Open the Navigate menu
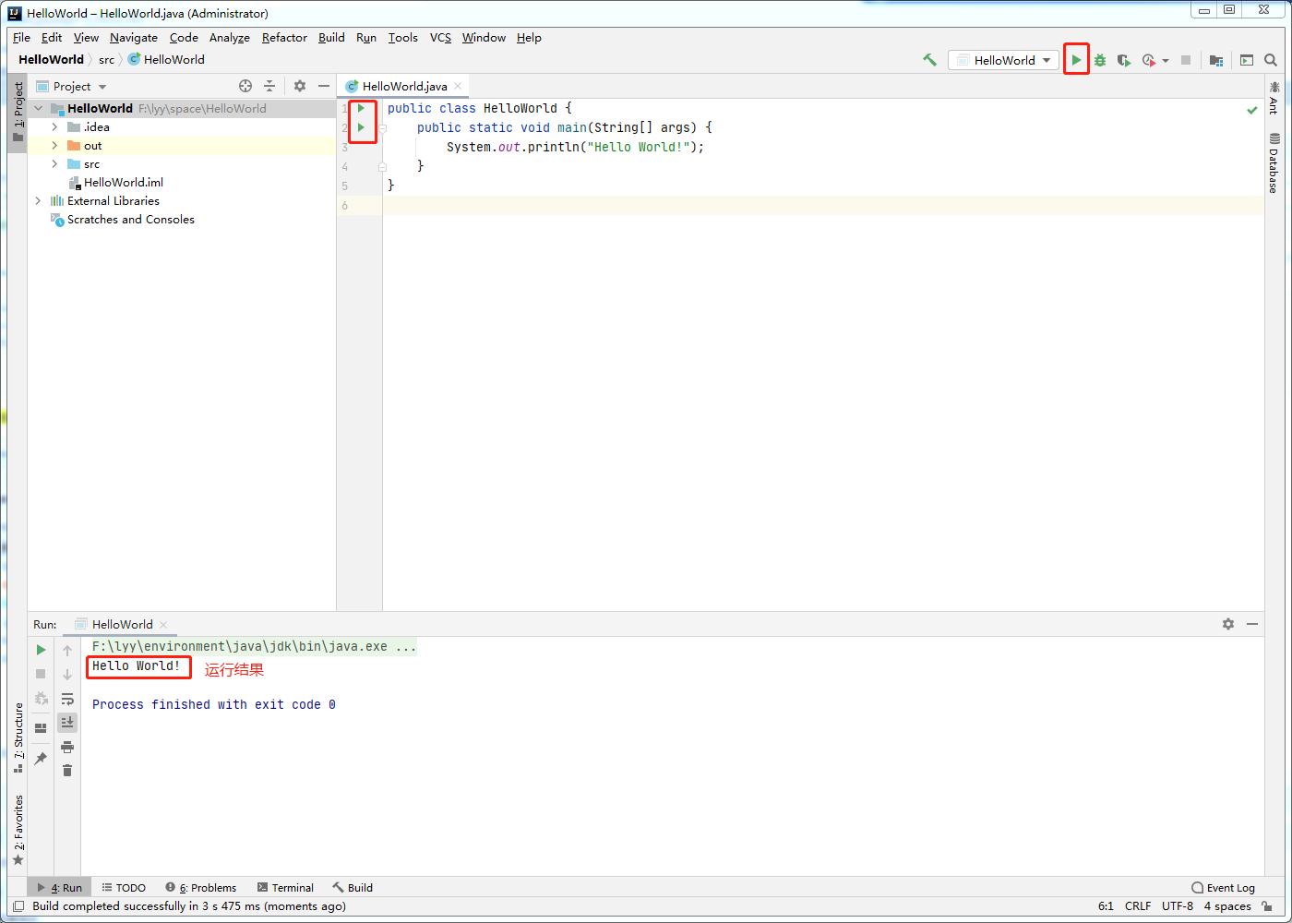The height and width of the screenshot is (923, 1292). pyautogui.click(x=134, y=37)
